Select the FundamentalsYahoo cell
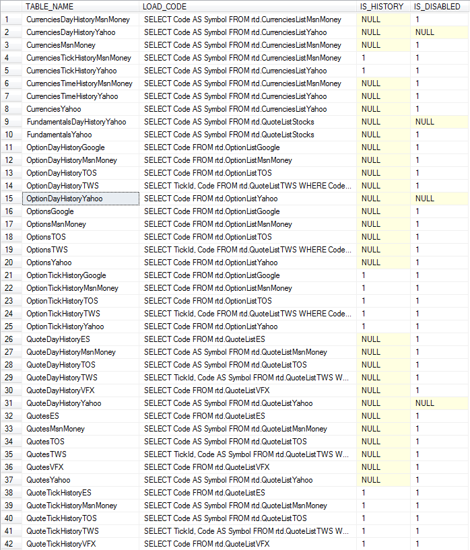The height and width of the screenshot is (550, 470). [x=81, y=135]
